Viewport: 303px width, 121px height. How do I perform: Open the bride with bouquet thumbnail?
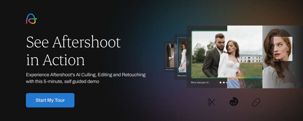[x=182, y=55]
